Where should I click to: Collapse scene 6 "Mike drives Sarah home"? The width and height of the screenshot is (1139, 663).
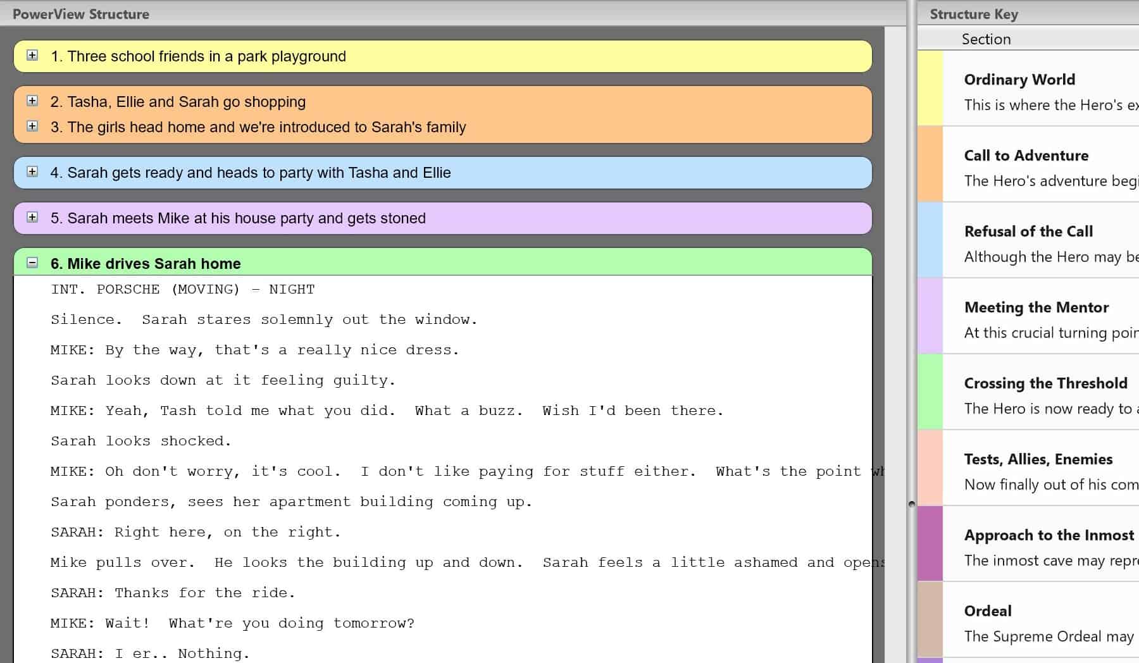coord(31,263)
